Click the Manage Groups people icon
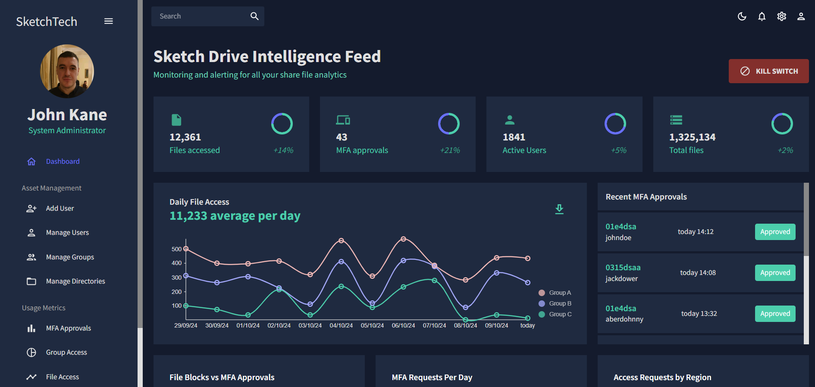Image resolution: width=815 pixels, height=387 pixels. [31, 257]
